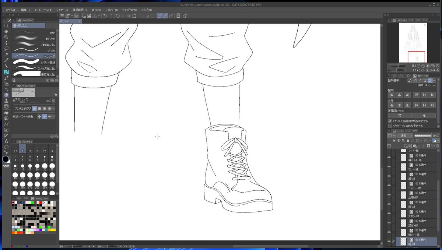Open the blend mode 通常 dropdown
Screen dimensions: 442x250
406,135
